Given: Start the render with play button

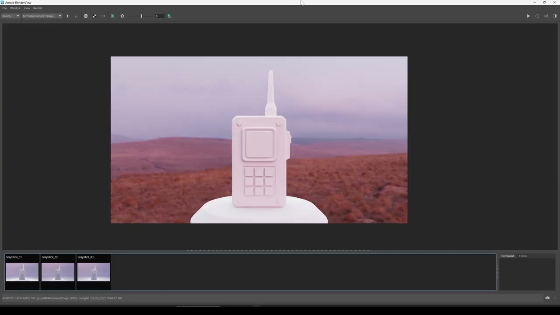Looking at the screenshot, I should tap(528, 16).
